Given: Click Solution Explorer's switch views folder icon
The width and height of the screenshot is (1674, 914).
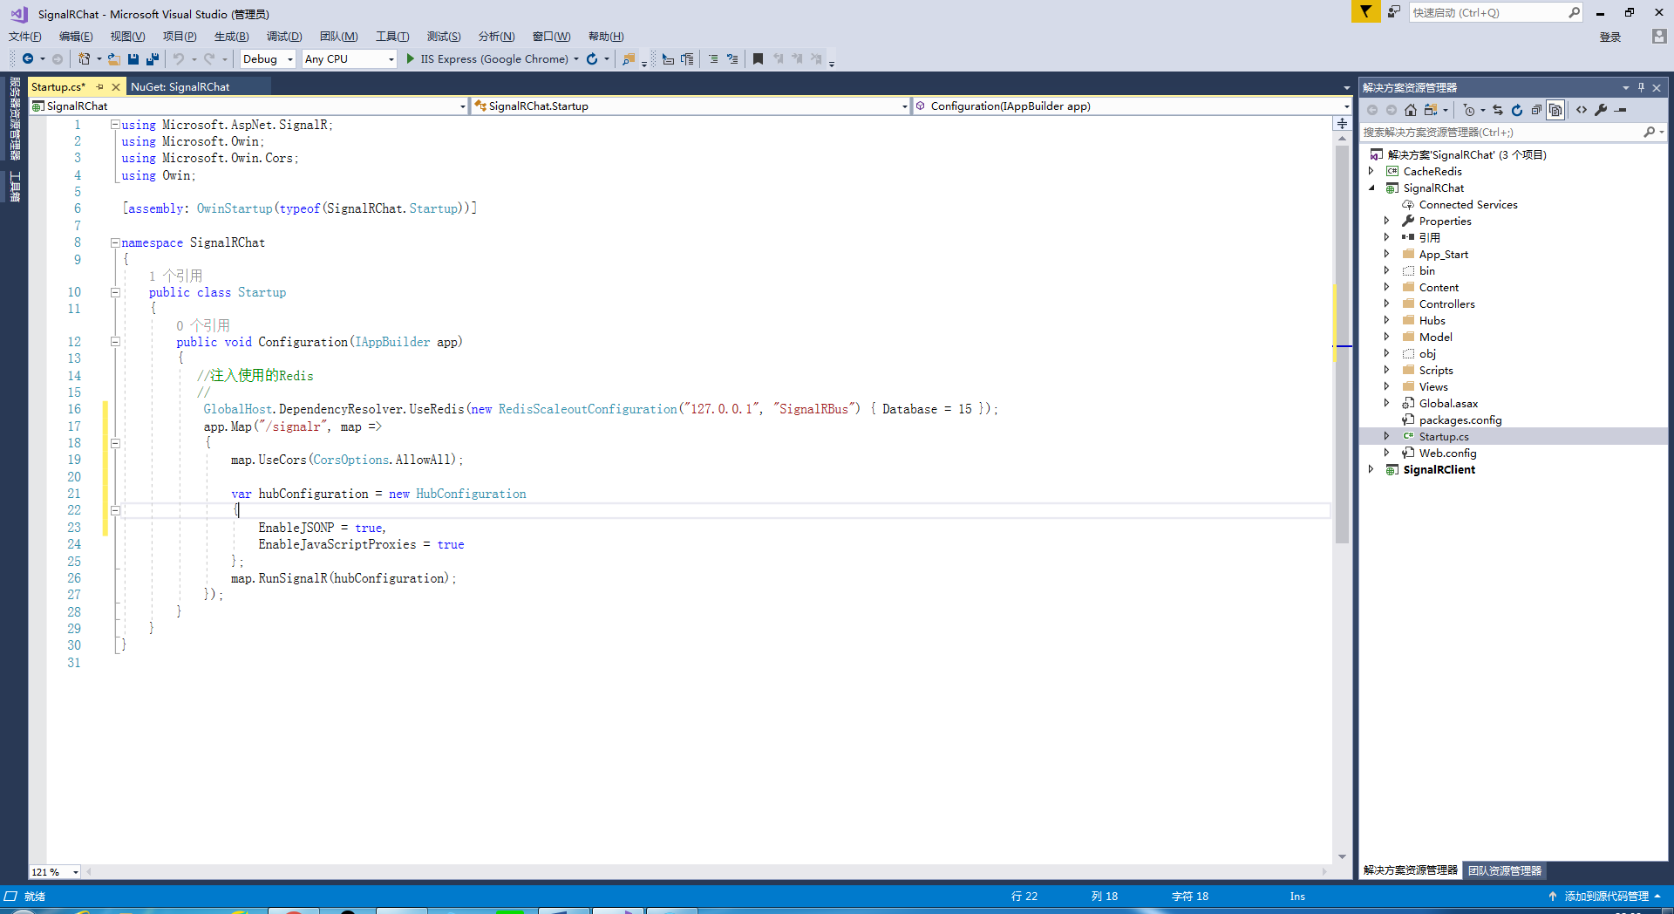Looking at the screenshot, I should coord(1431,110).
